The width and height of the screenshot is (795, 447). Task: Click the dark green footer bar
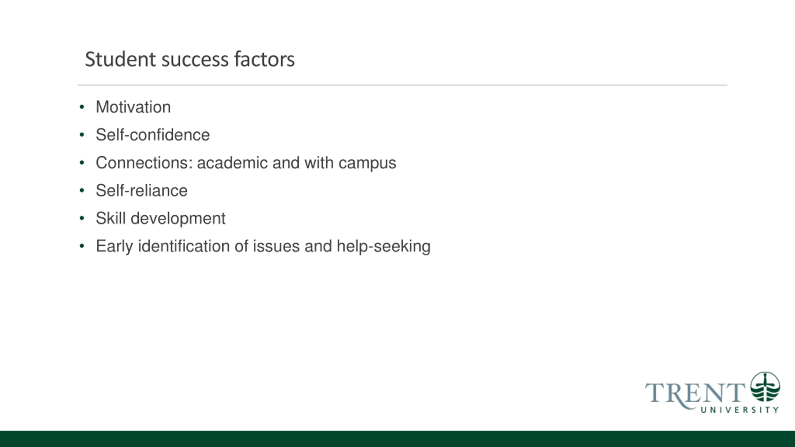pyautogui.click(x=397, y=439)
